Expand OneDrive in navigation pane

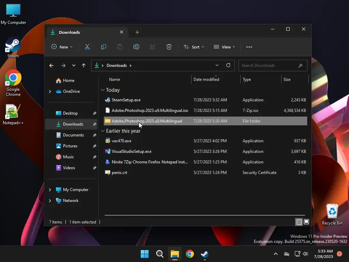50,91
